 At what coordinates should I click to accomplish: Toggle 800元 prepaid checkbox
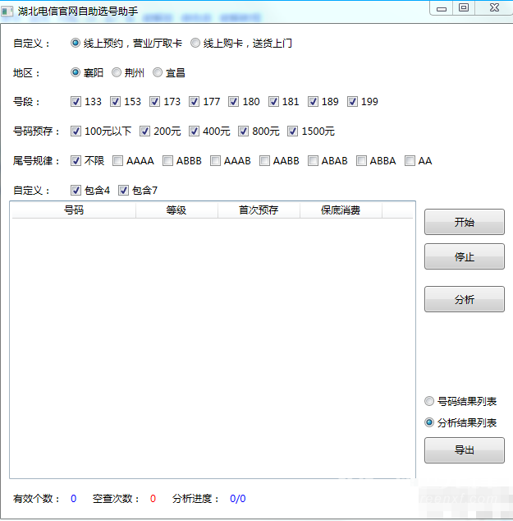243,131
